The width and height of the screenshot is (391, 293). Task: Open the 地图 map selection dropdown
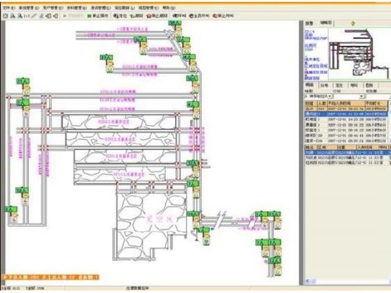point(331,96)
